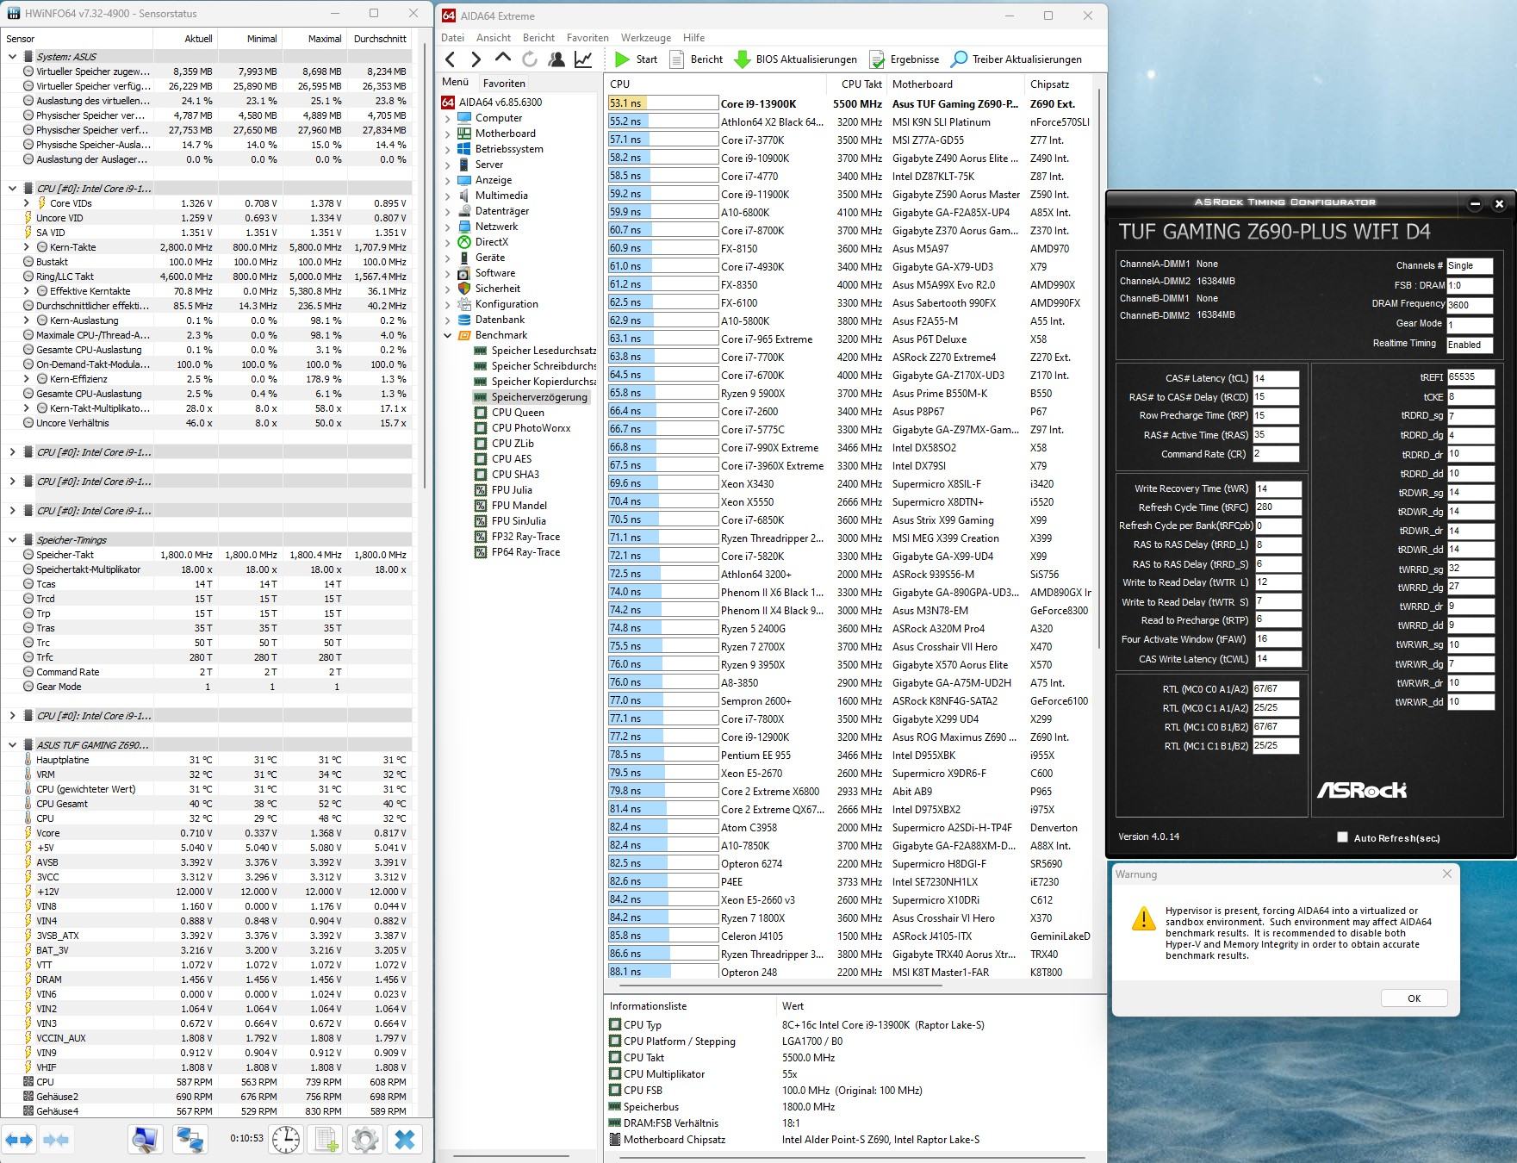The width and height of the screenshot is (1517, 1163).
Task: Click OK in the Warnung dialog
Action: pos(1414,998)
